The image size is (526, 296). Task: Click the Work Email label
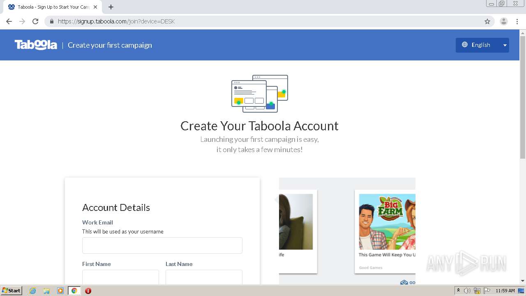tap(97, 222)
